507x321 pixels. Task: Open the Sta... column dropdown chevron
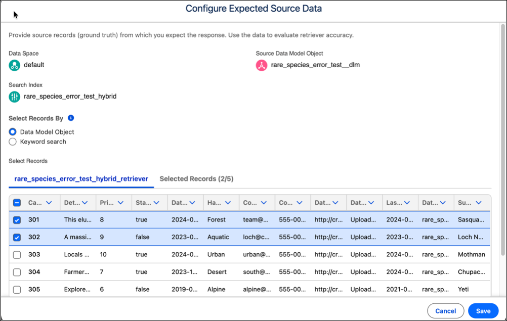click(156, 203)
